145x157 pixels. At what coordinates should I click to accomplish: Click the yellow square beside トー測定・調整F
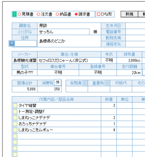pos(15,111)
